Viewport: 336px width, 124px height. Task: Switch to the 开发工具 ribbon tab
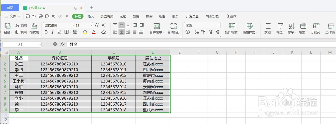(x=192, y=16)
